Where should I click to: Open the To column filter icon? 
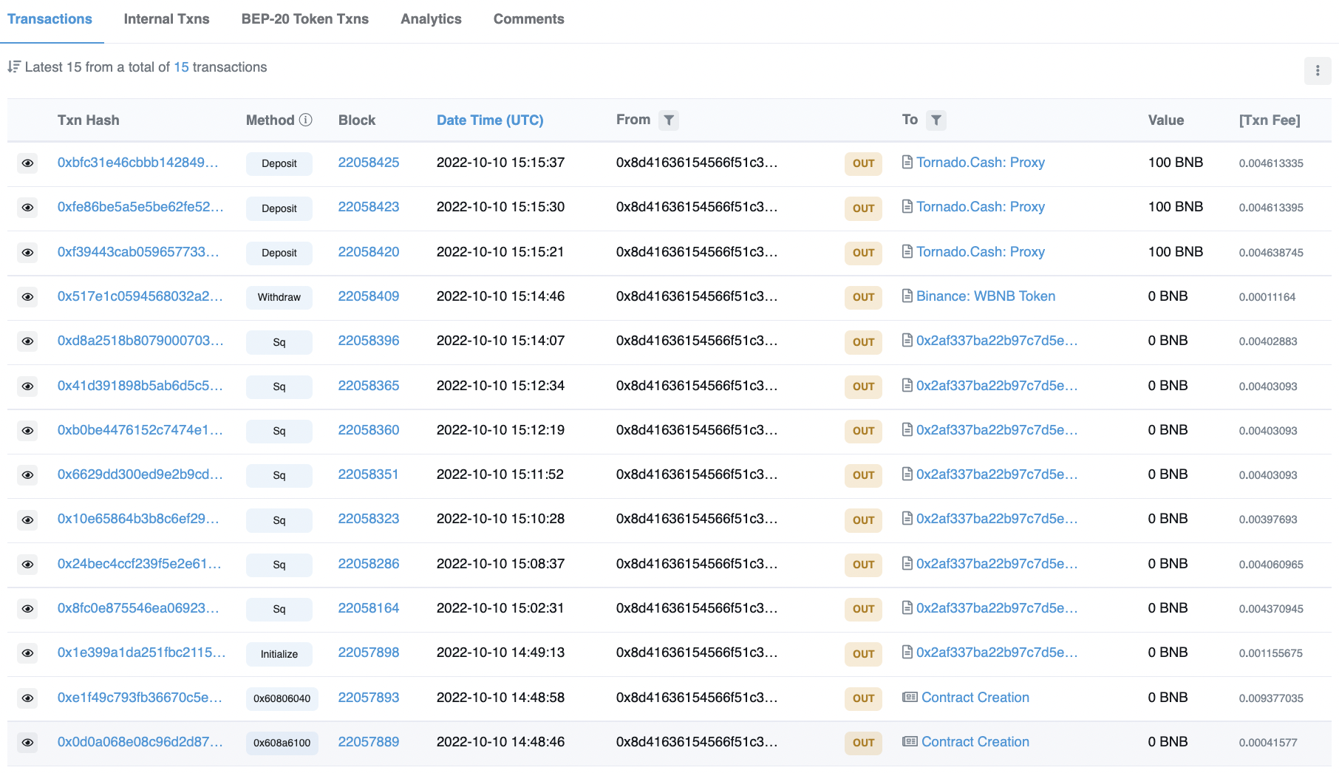936,120
